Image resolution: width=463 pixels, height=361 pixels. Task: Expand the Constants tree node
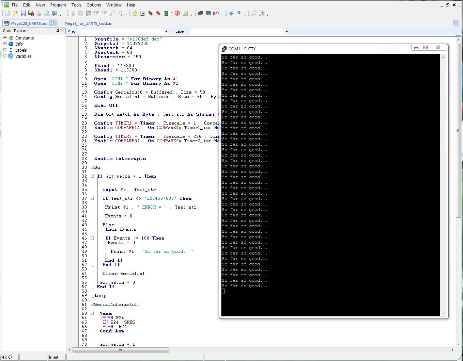[x=5, y=38]
